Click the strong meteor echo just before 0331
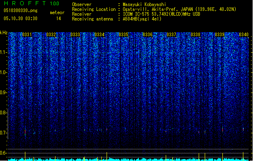Image resolution: width=253 pixels, height=161 pixels. (x=25, y=133)
